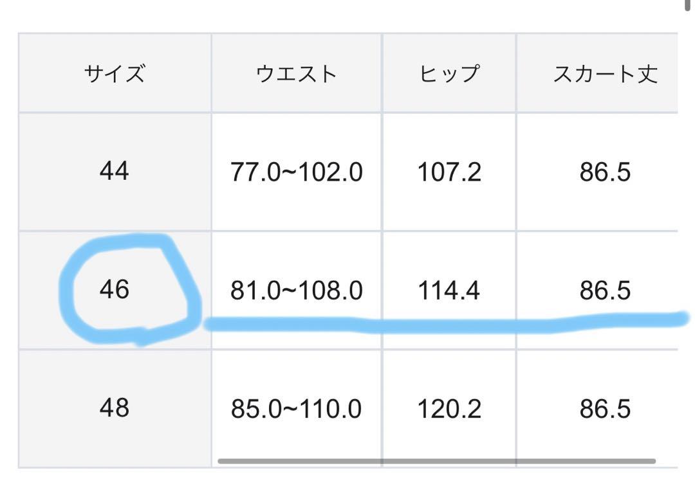Click the ウエスト column header

tap(297, 73)
